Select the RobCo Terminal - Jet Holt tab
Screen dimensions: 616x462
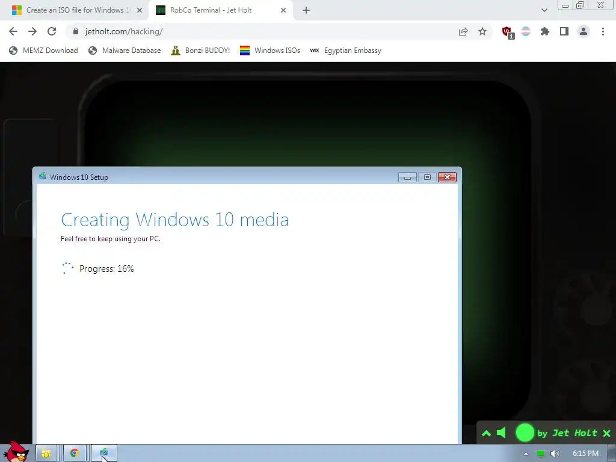coord(220,10)
